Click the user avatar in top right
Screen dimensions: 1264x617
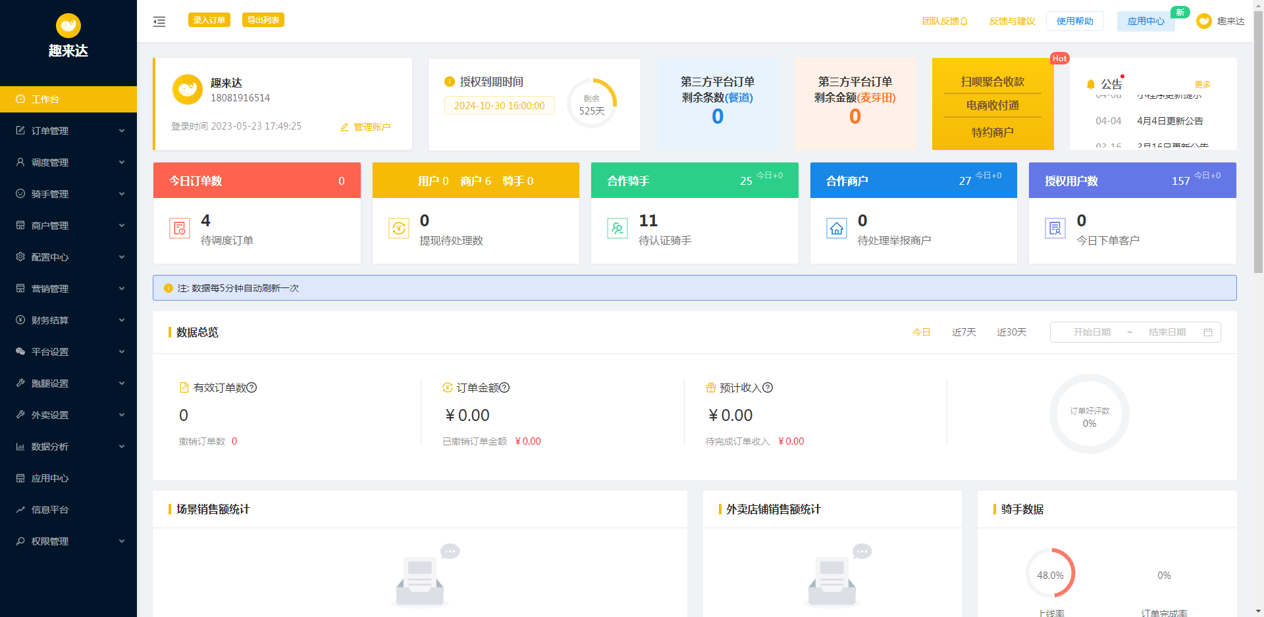pos(1203,21)
